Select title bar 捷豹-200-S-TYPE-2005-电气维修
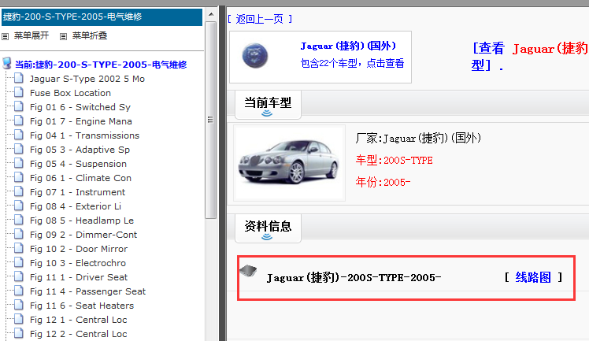This screenshot has width=589, height=341. tap(102, 17)
